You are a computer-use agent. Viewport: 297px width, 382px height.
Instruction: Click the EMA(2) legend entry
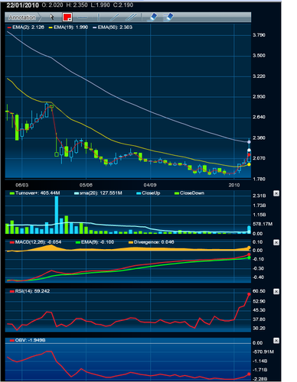[26, 28]
